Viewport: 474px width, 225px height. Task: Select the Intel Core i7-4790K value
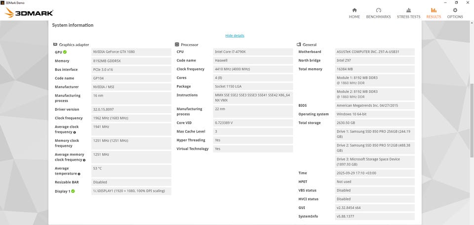pyautogui.click(x=253, y=52)
